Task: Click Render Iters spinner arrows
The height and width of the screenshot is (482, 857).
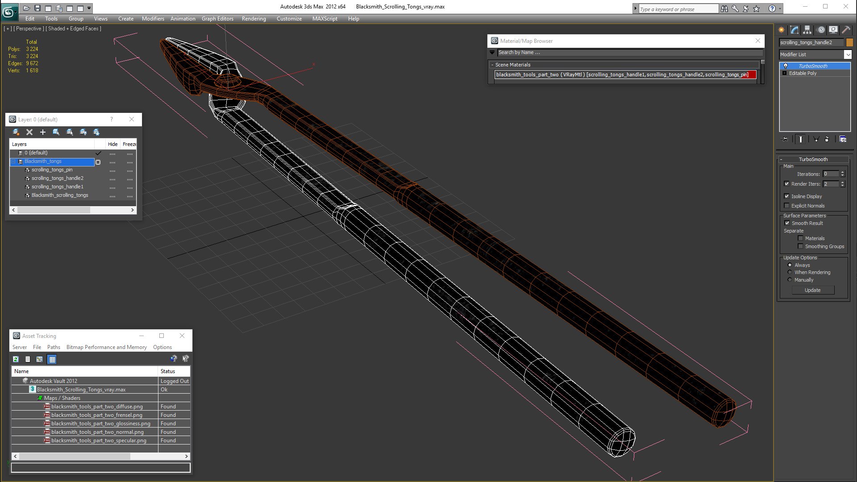Action: 842,184
